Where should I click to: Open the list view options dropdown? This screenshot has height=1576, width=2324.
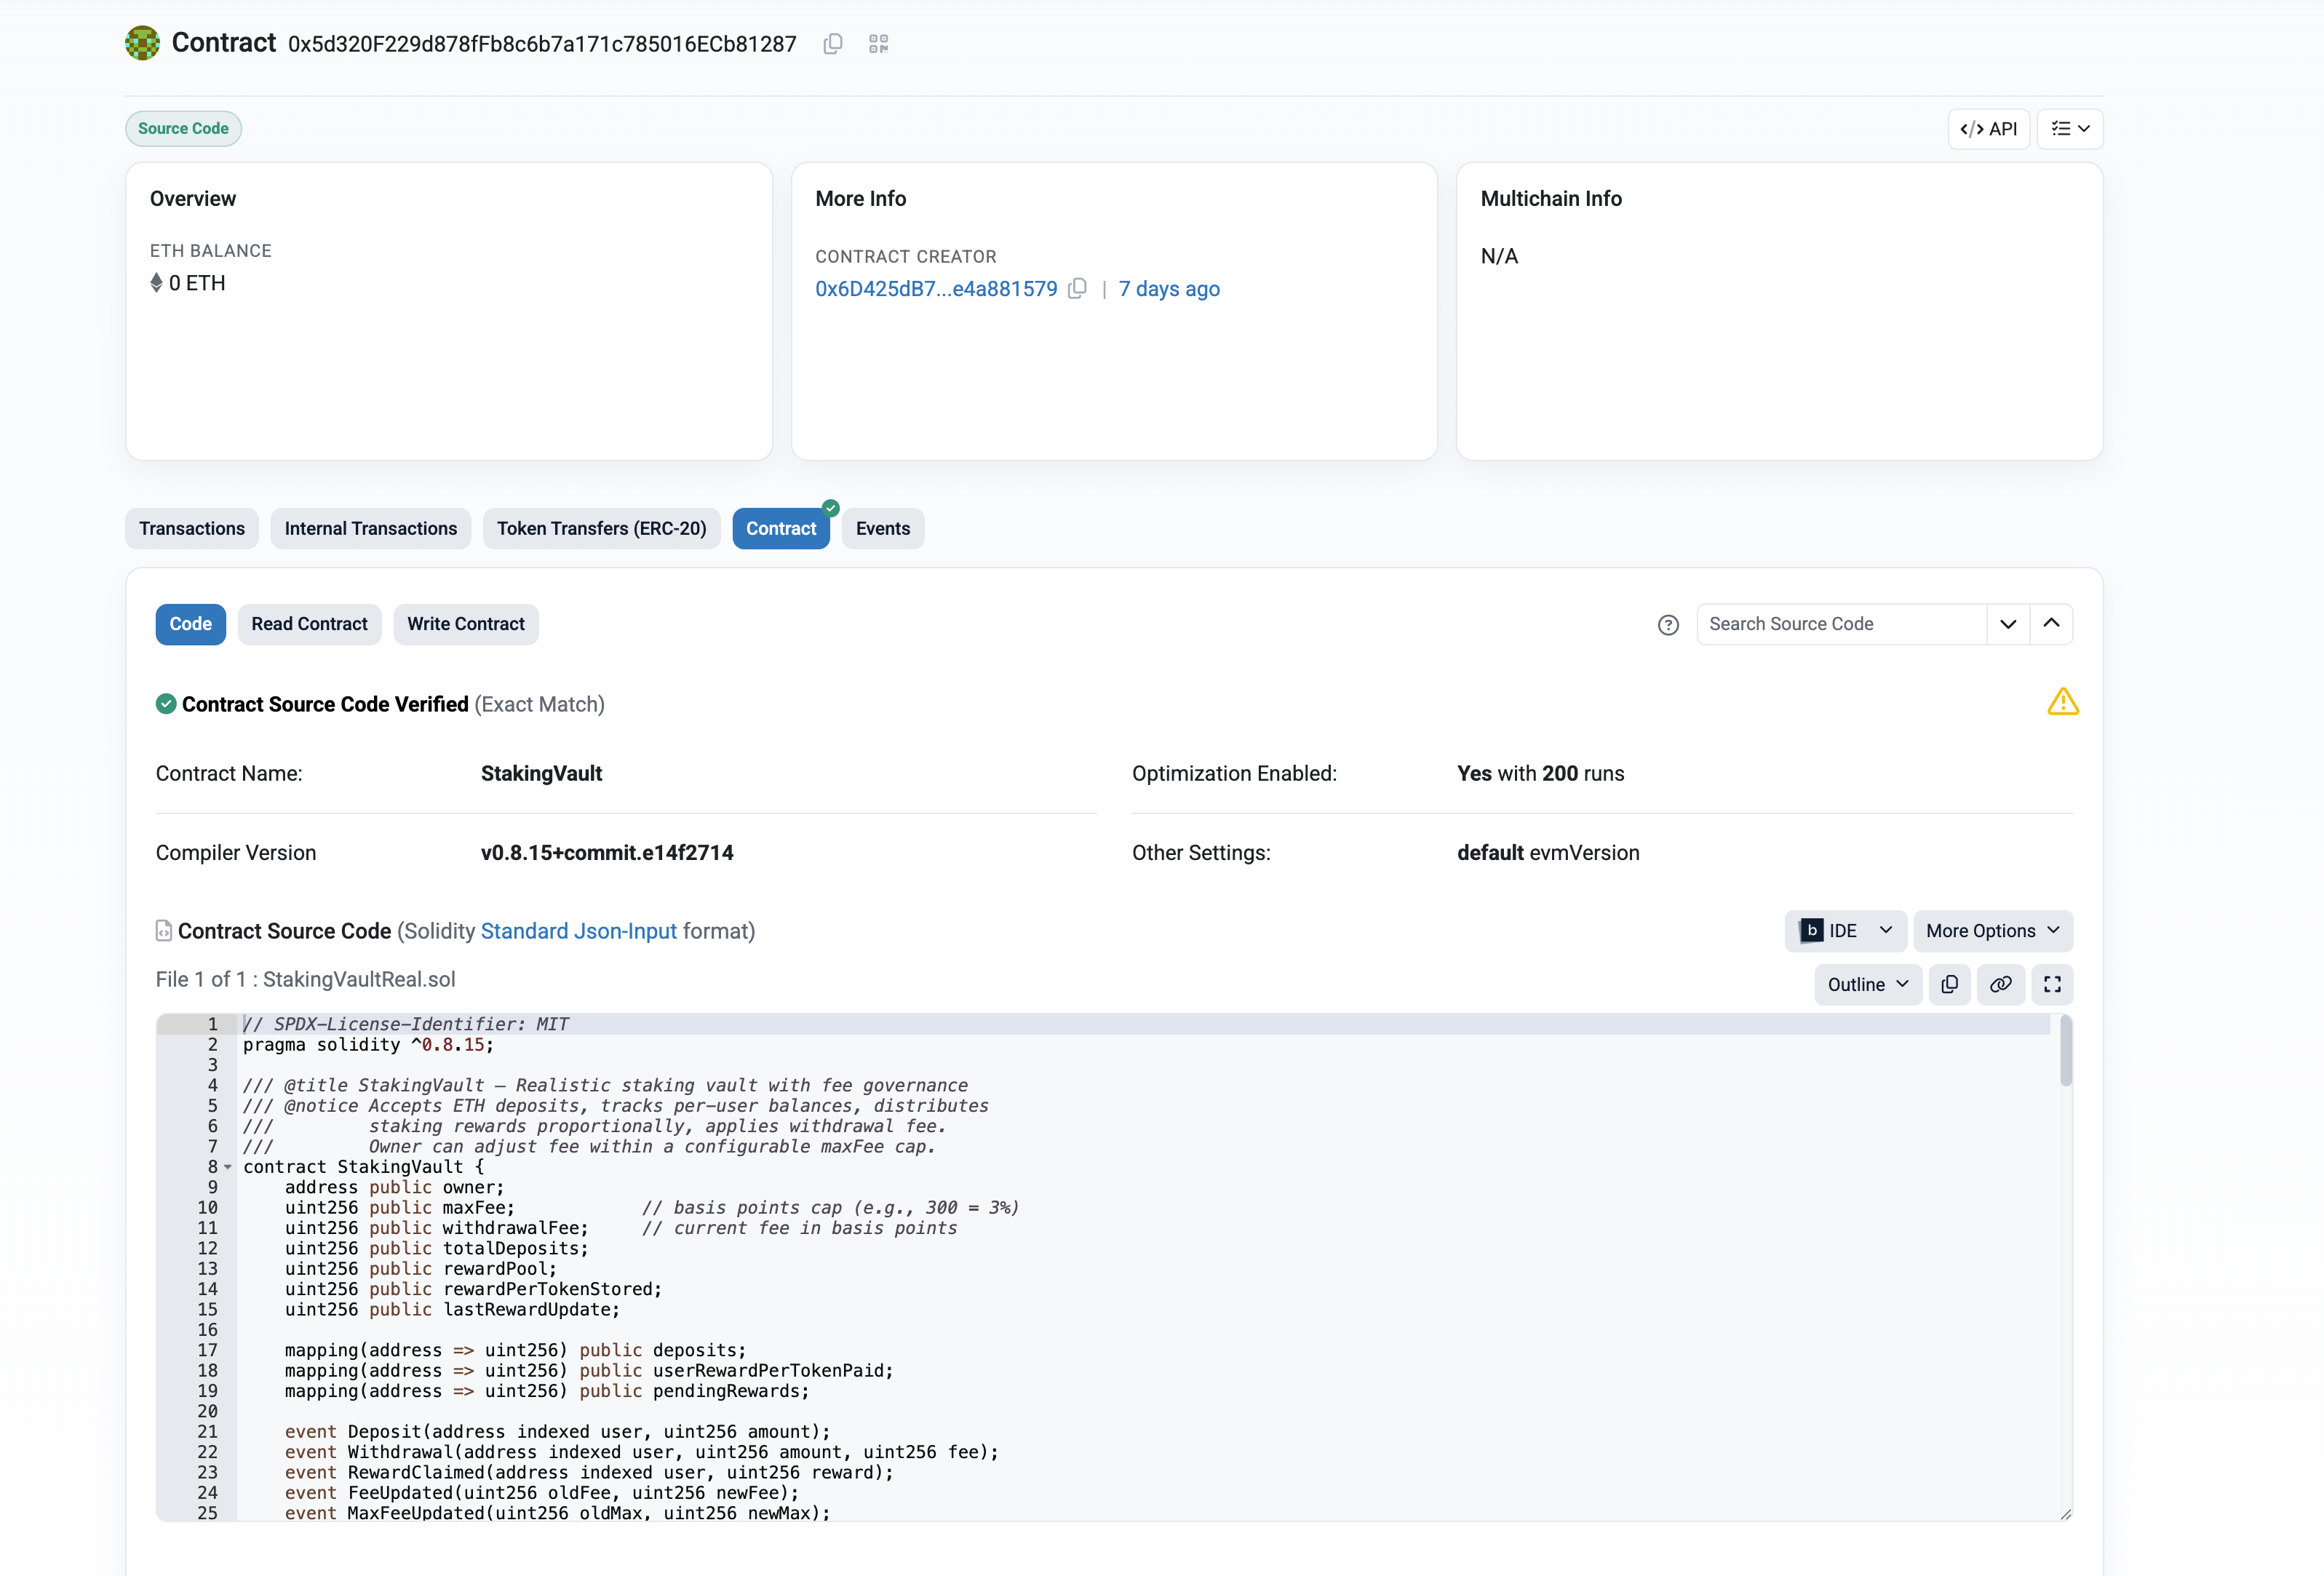pyautogui.click(x=2069, y=129)
